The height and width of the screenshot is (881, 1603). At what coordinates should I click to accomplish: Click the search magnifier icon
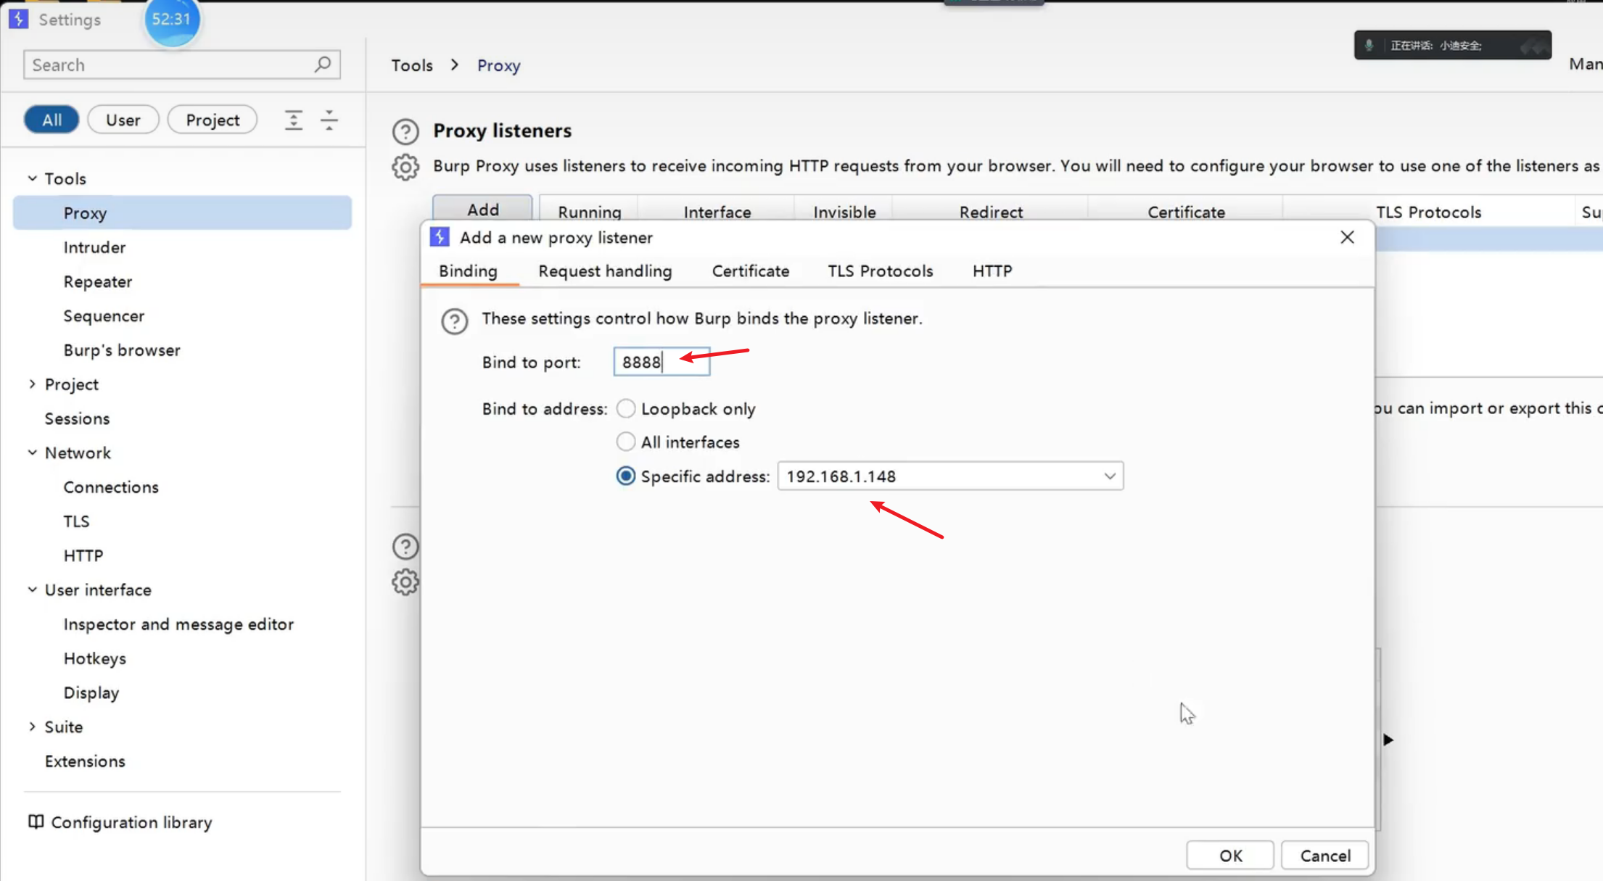pos(323,65)
